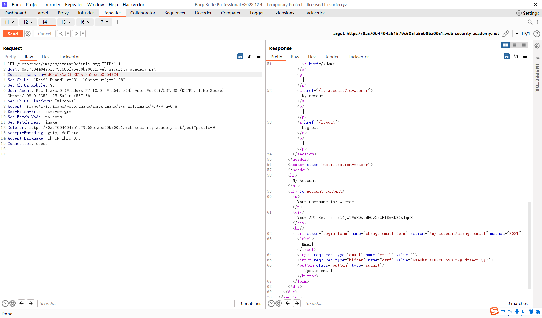
Task: Click IME microphone icon
Action: click(517, 312)
